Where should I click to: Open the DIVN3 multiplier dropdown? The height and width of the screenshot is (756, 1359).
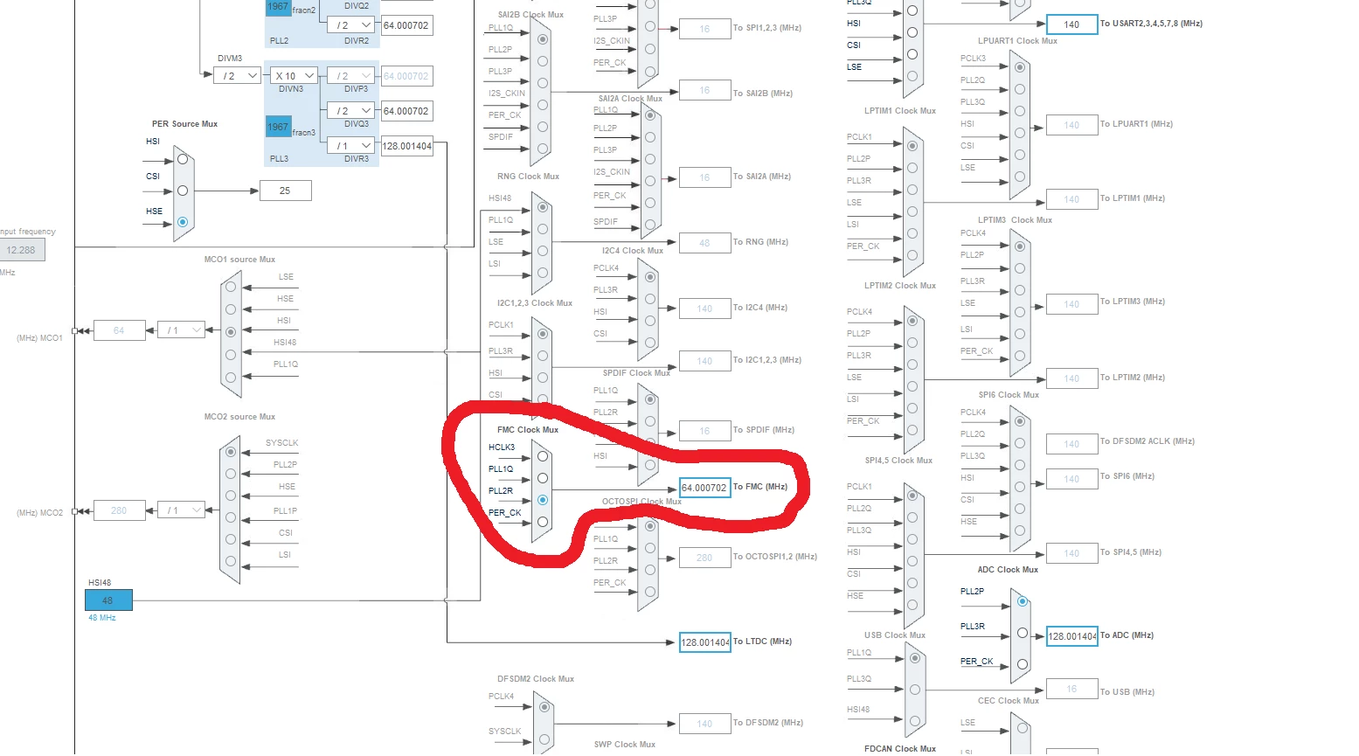[x=293, y=76]
